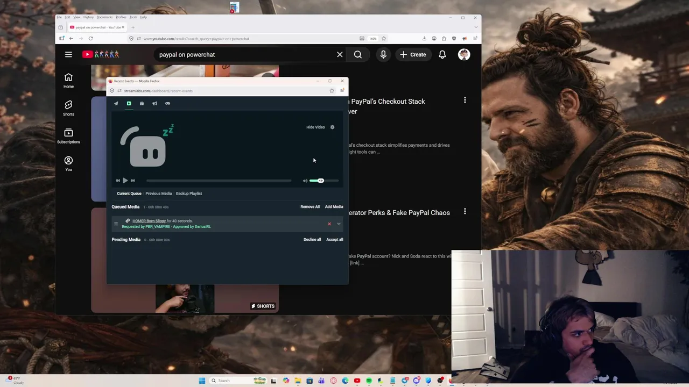
Task: Remove HOMER Born Slippy from queue
Action: tap(329, 224)
